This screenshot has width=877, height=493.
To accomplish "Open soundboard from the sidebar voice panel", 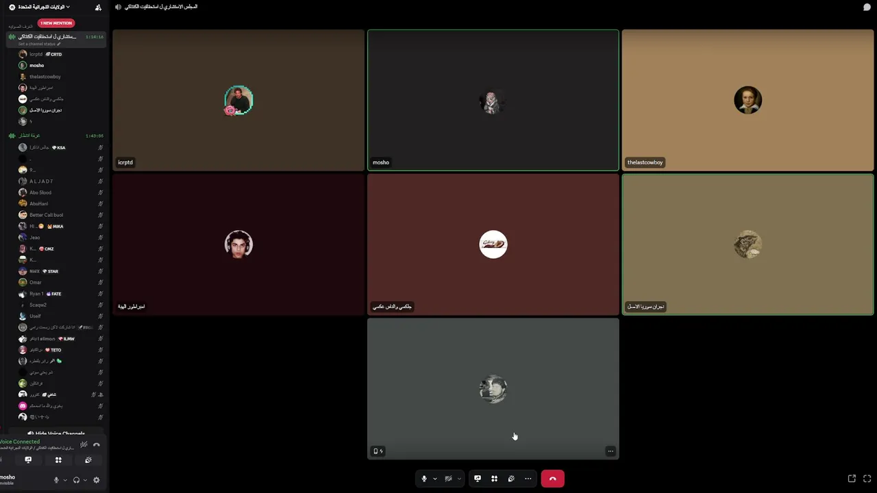I will click(x=88, y=460).
